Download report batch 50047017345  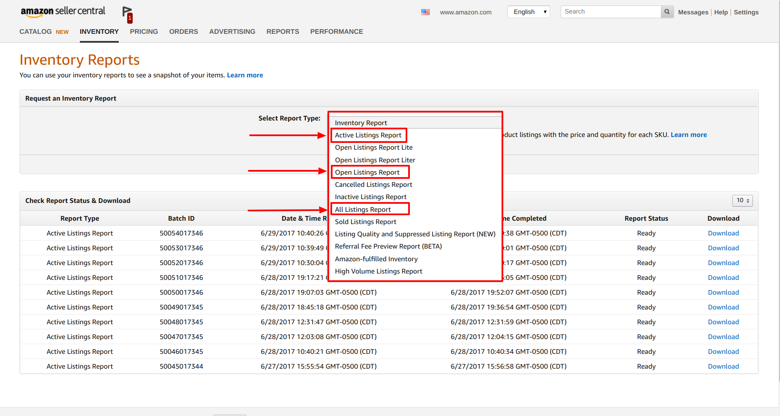point(723,337)
